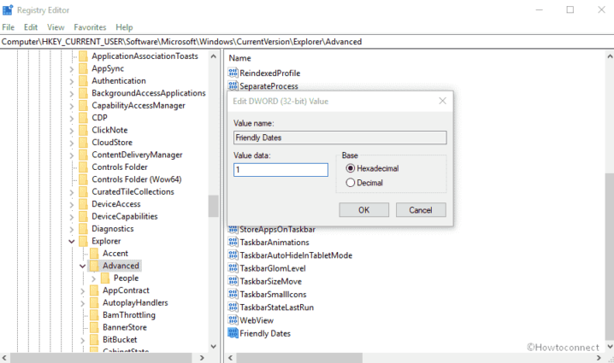Collapse the Explorer key

click(71, 242)
